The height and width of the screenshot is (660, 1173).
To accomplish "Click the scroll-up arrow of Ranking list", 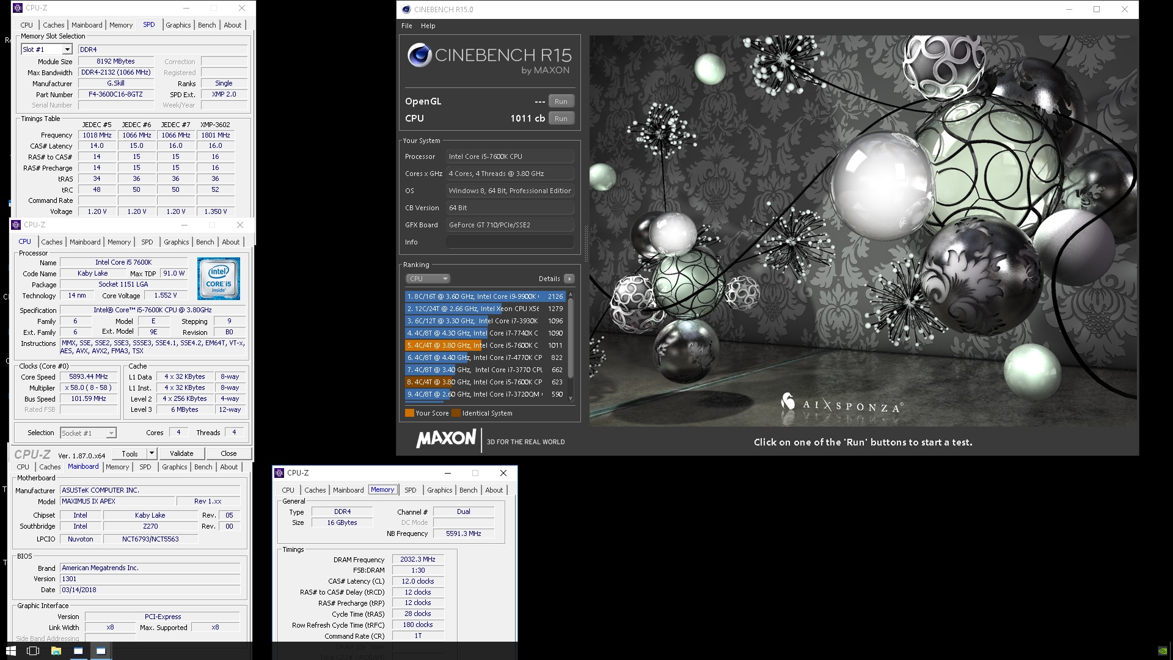I will pyautogui.click(x=571, y=295).
